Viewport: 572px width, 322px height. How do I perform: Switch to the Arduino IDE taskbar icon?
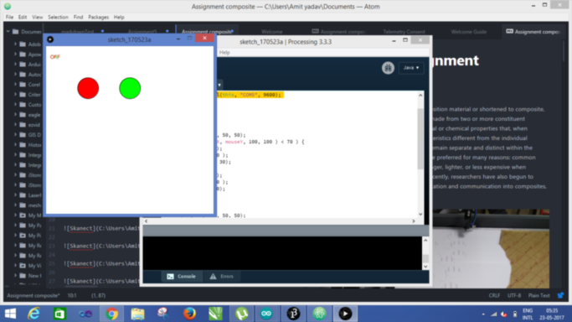coord(266,314)
